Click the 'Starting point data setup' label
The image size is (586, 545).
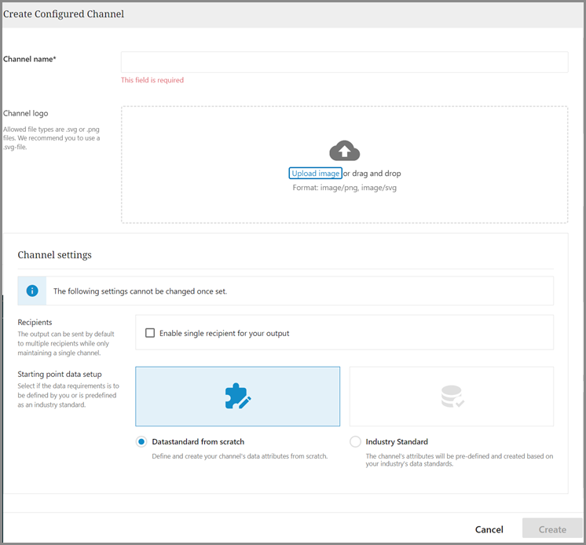point(60,374)
